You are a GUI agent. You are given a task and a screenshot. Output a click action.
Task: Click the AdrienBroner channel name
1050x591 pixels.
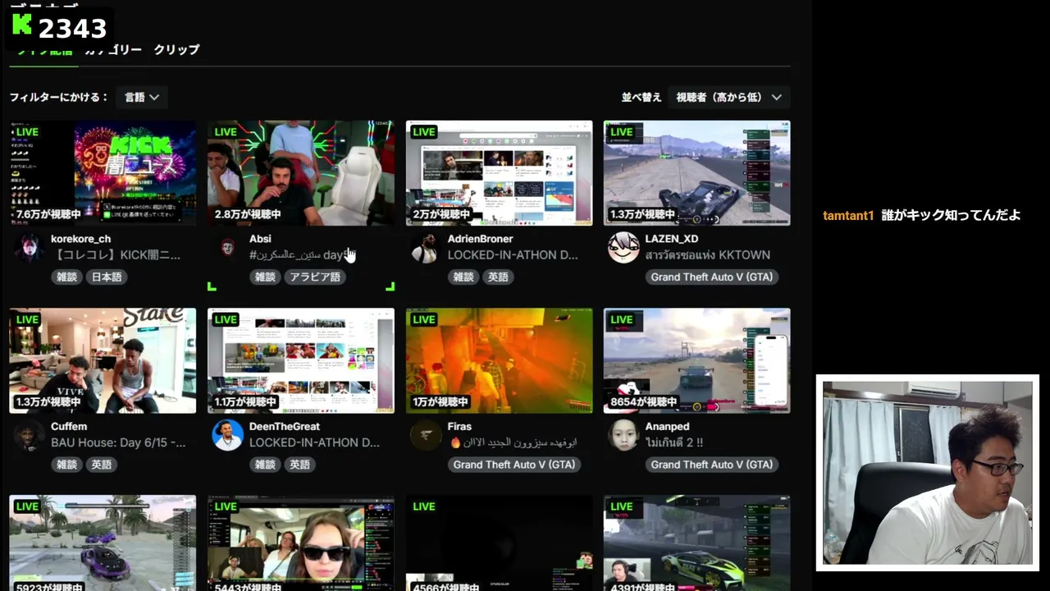tap(481, 239)
